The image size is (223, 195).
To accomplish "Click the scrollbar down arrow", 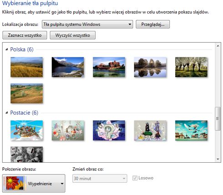I will [218, 159].
